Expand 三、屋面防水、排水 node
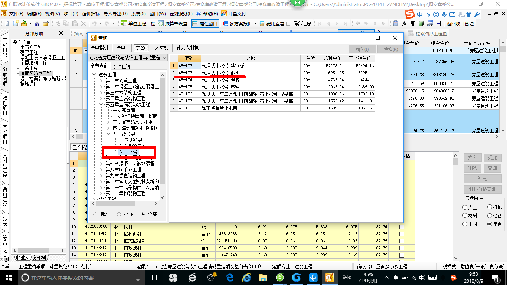Image resolution: width=507 pixels, height=285 pixels. pyautogui.click(x=108, y=122)
